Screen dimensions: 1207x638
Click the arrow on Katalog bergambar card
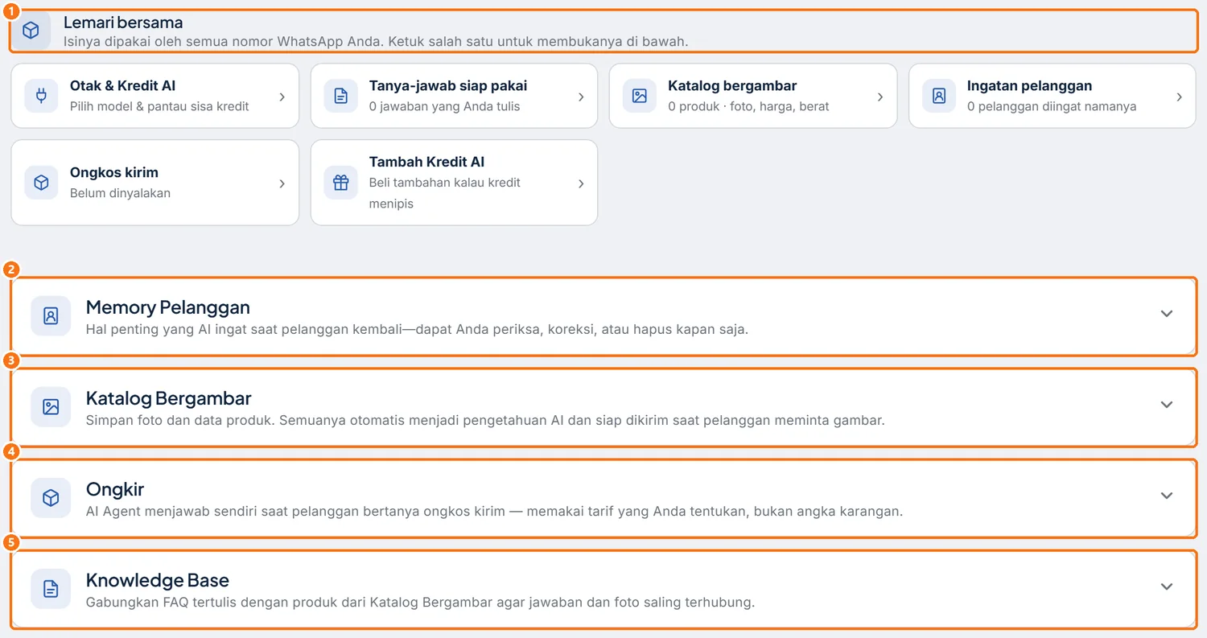click(x=880, y=97)
